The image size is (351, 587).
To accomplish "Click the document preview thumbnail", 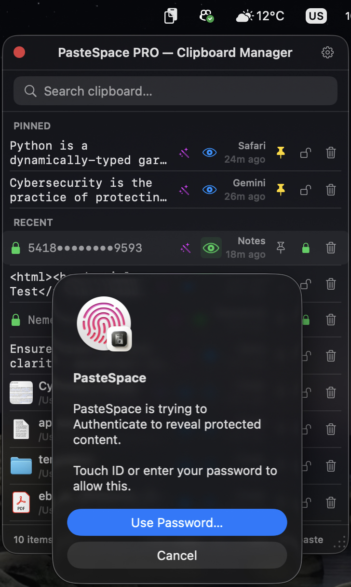I will [x=21, y=392].
